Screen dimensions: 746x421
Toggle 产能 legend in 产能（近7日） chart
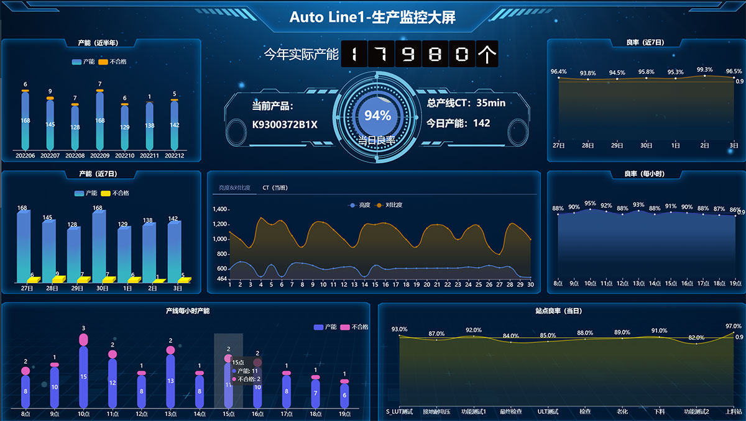[x=85, y=193]
